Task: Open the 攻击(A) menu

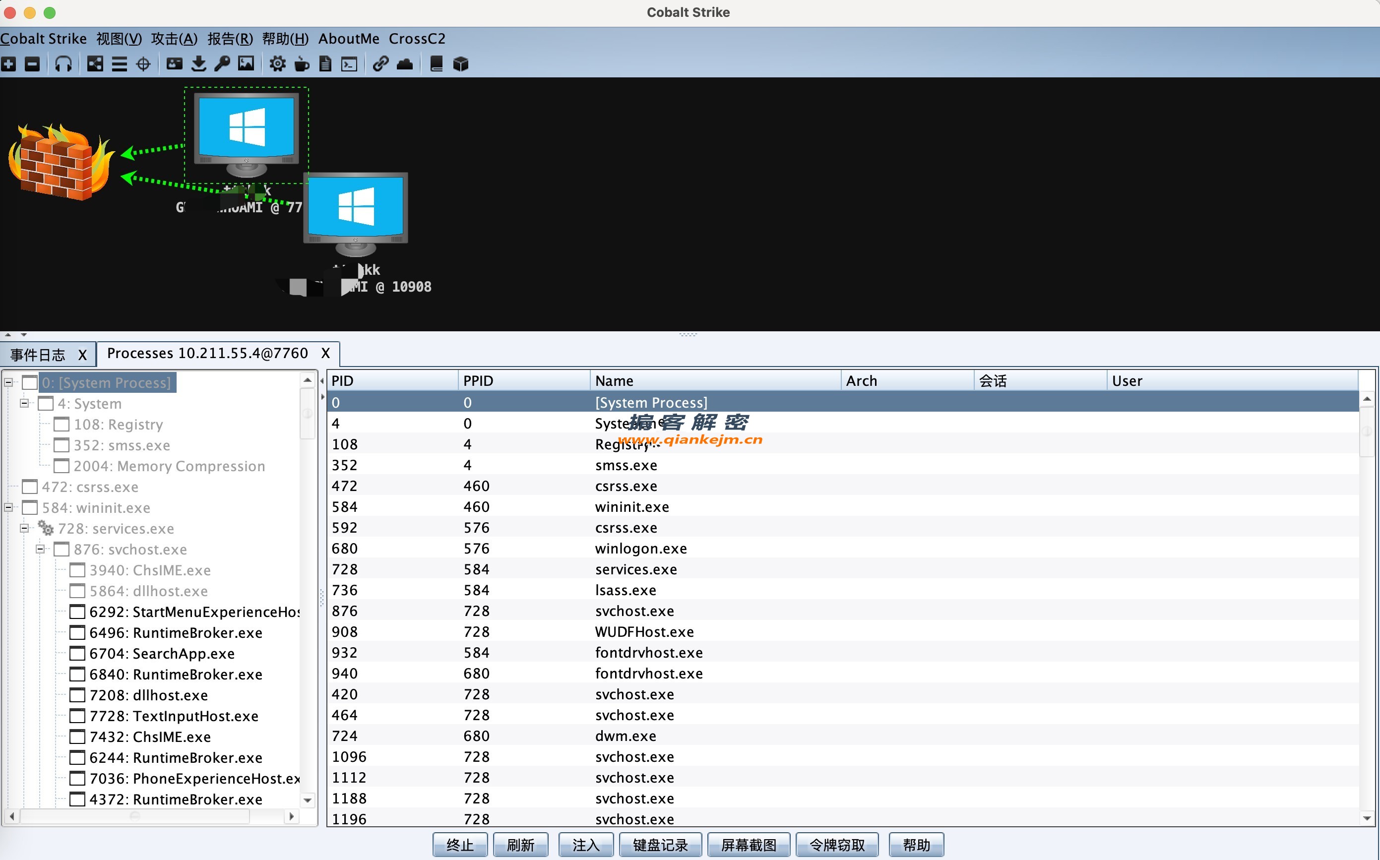Action: point(174,39)
